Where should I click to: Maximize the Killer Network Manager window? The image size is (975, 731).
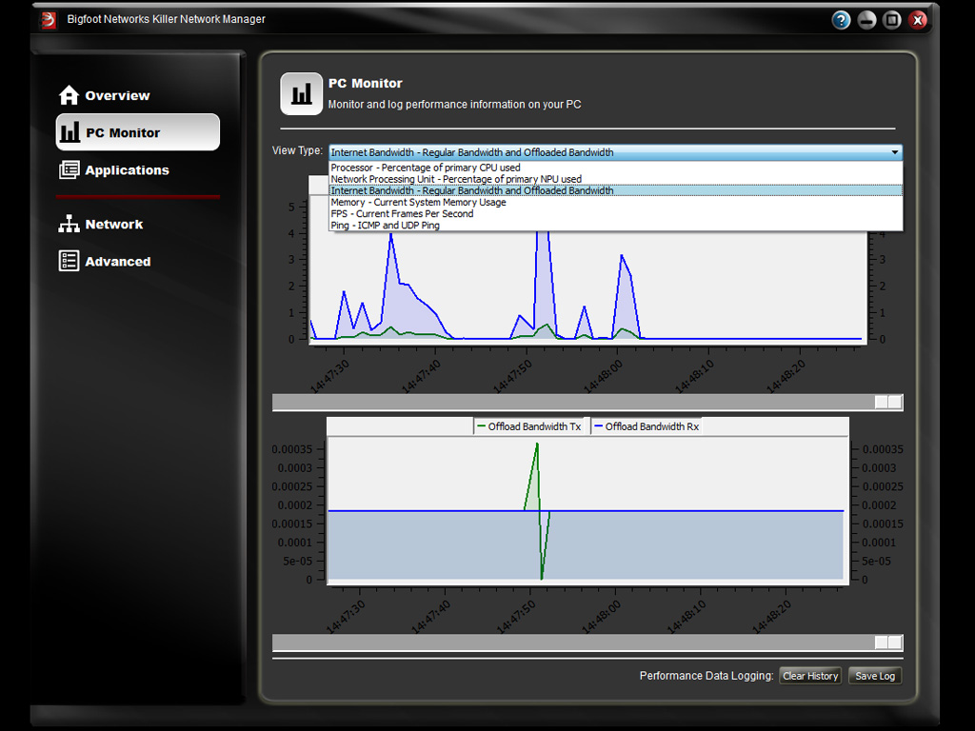coord(892,20)
